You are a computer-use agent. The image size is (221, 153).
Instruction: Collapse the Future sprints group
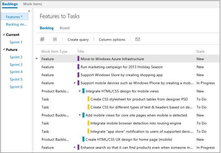click(x=4, y=49)
